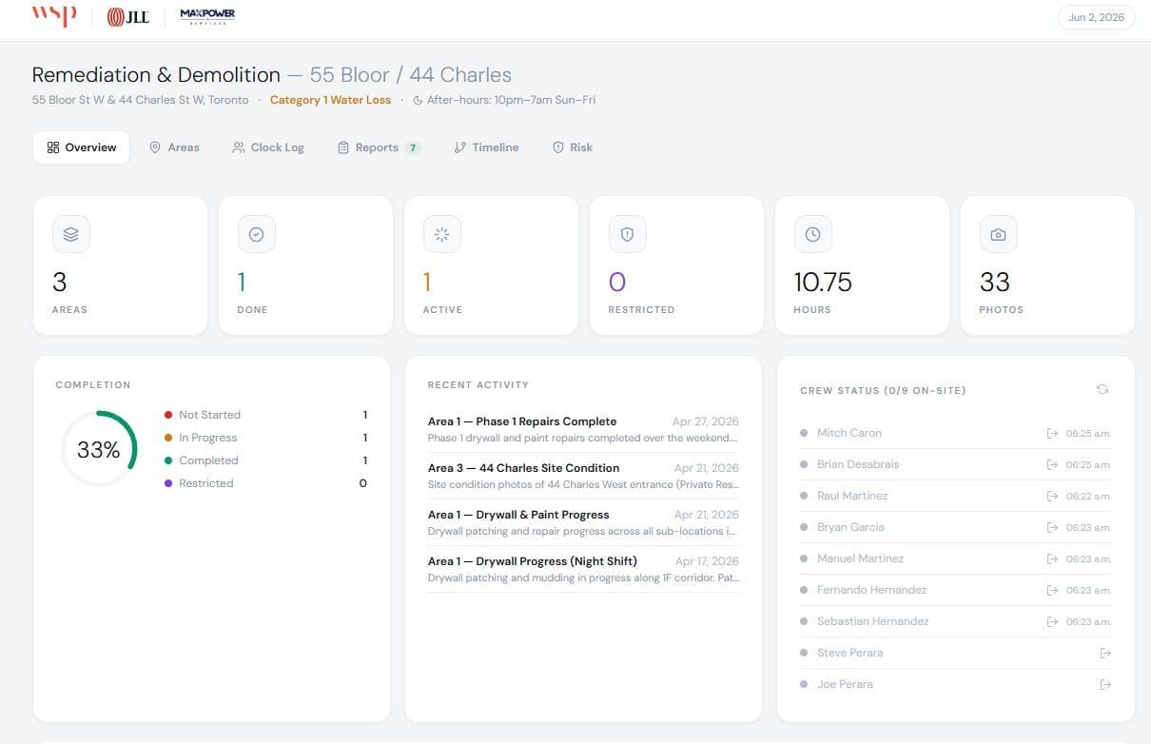Open Area 3 — 44 Charles Site Condition

(583, 476)
